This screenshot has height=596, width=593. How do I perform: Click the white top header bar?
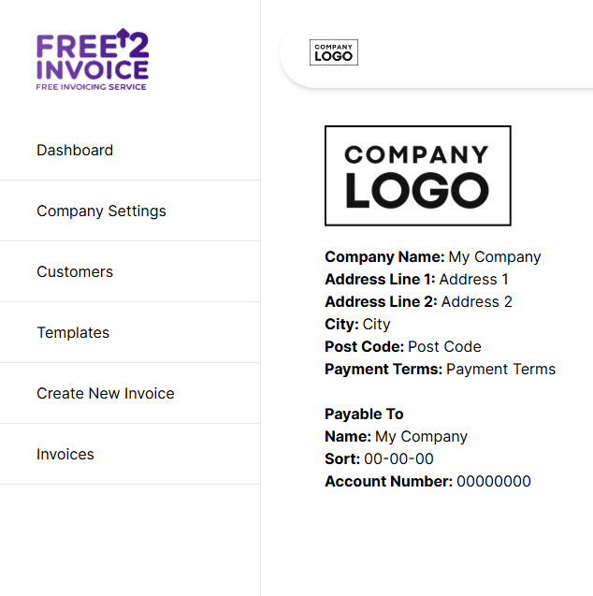pos(468,52)
